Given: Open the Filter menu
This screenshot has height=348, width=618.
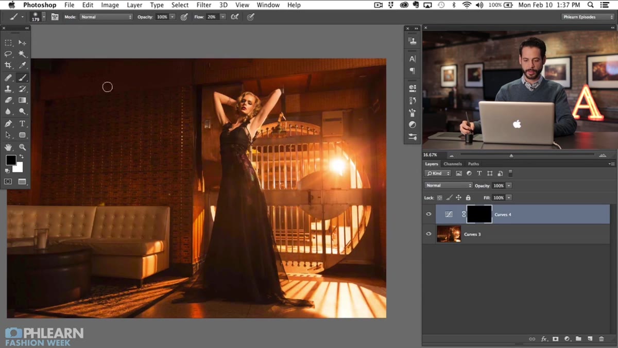Looking at the screenshot, I should 204,5.
